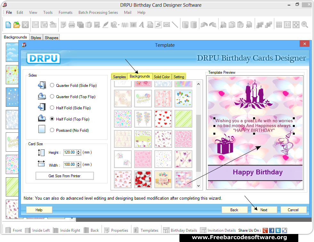Click the backgrounds list scroll down arrow

point(198,186)
